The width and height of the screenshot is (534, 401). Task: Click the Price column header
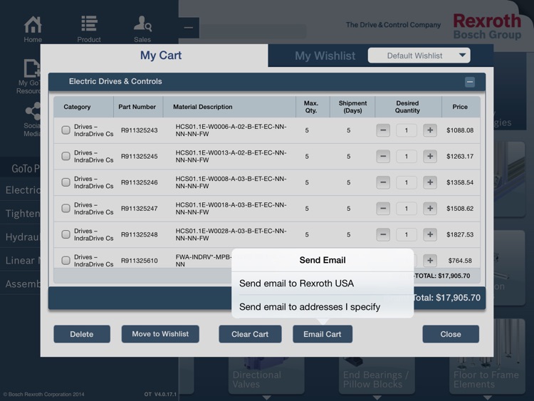pos(461,107)
